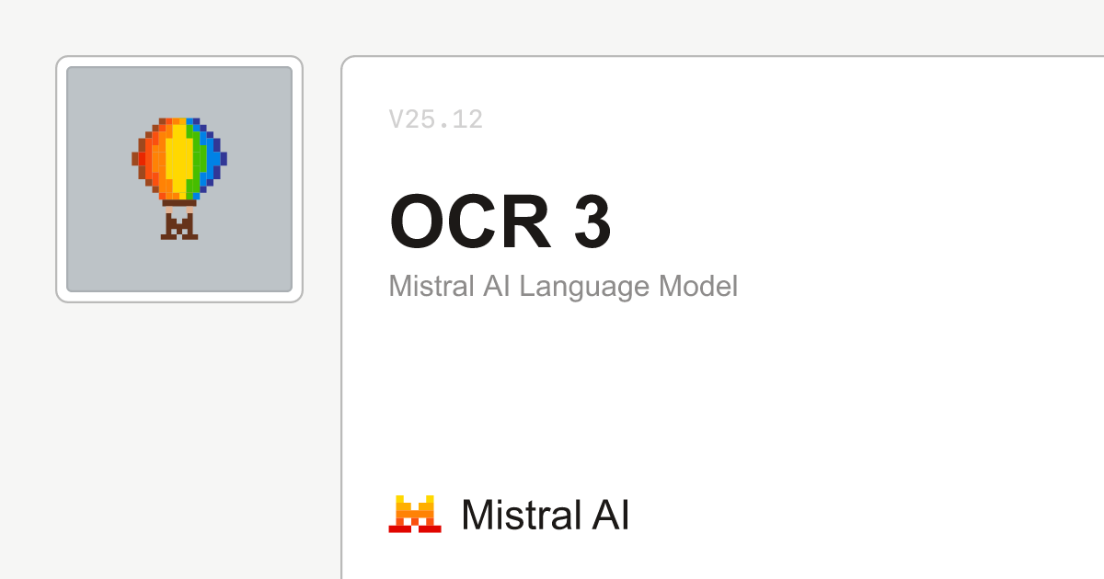Click the brown basket under the balloon
Viewport: 1104px width, 579px height.
click(179, 225)
